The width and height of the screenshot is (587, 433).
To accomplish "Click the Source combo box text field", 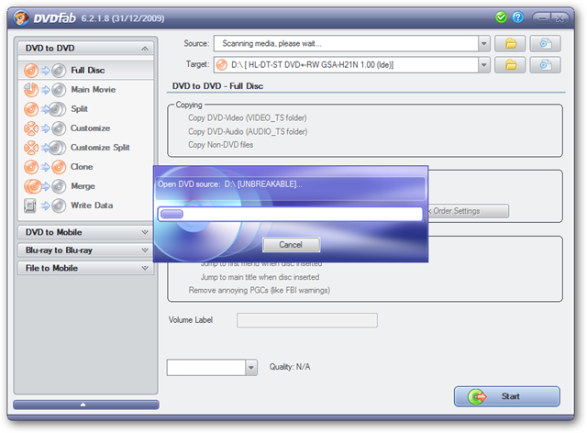I will tap(347, 43).
